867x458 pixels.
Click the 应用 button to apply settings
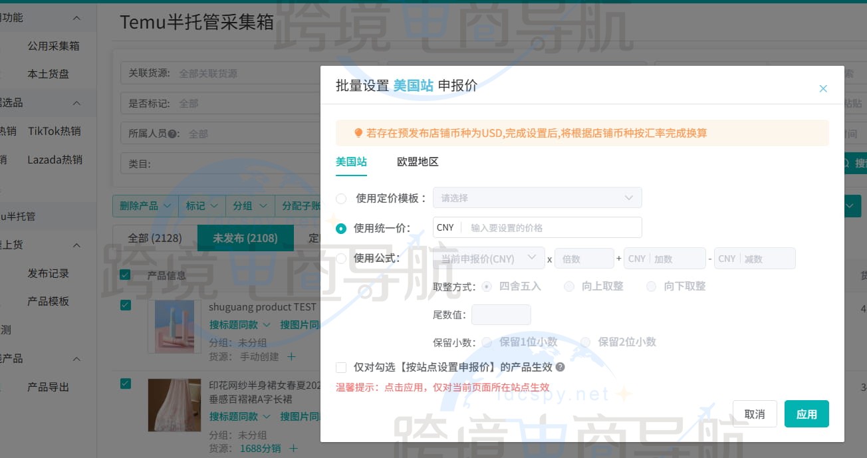[806, 413]
